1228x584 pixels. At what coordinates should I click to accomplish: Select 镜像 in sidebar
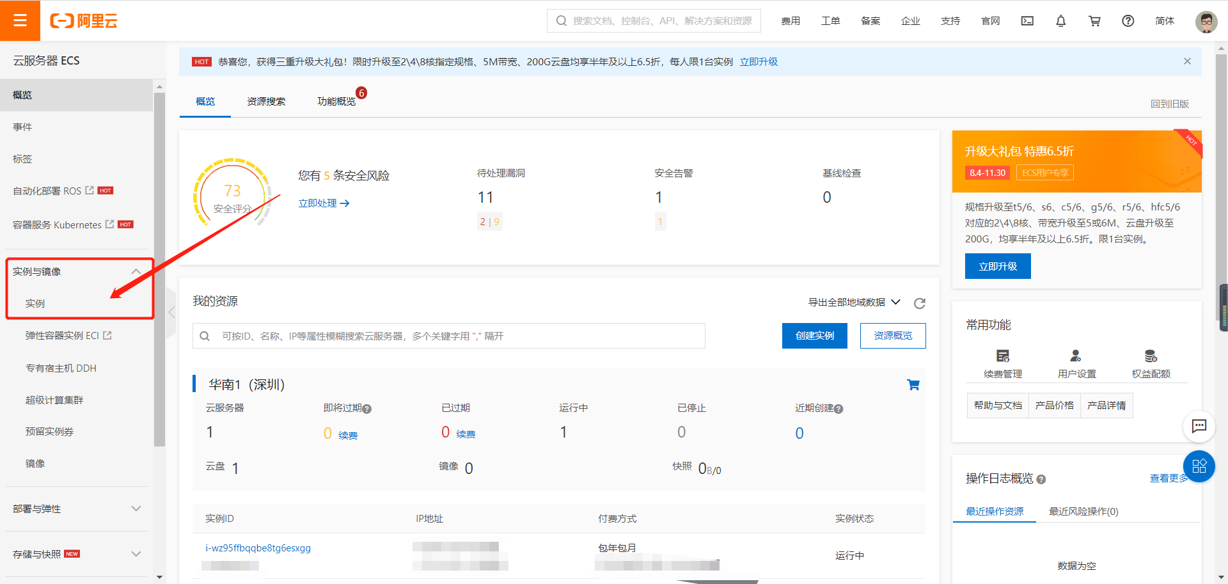(35, 463)
